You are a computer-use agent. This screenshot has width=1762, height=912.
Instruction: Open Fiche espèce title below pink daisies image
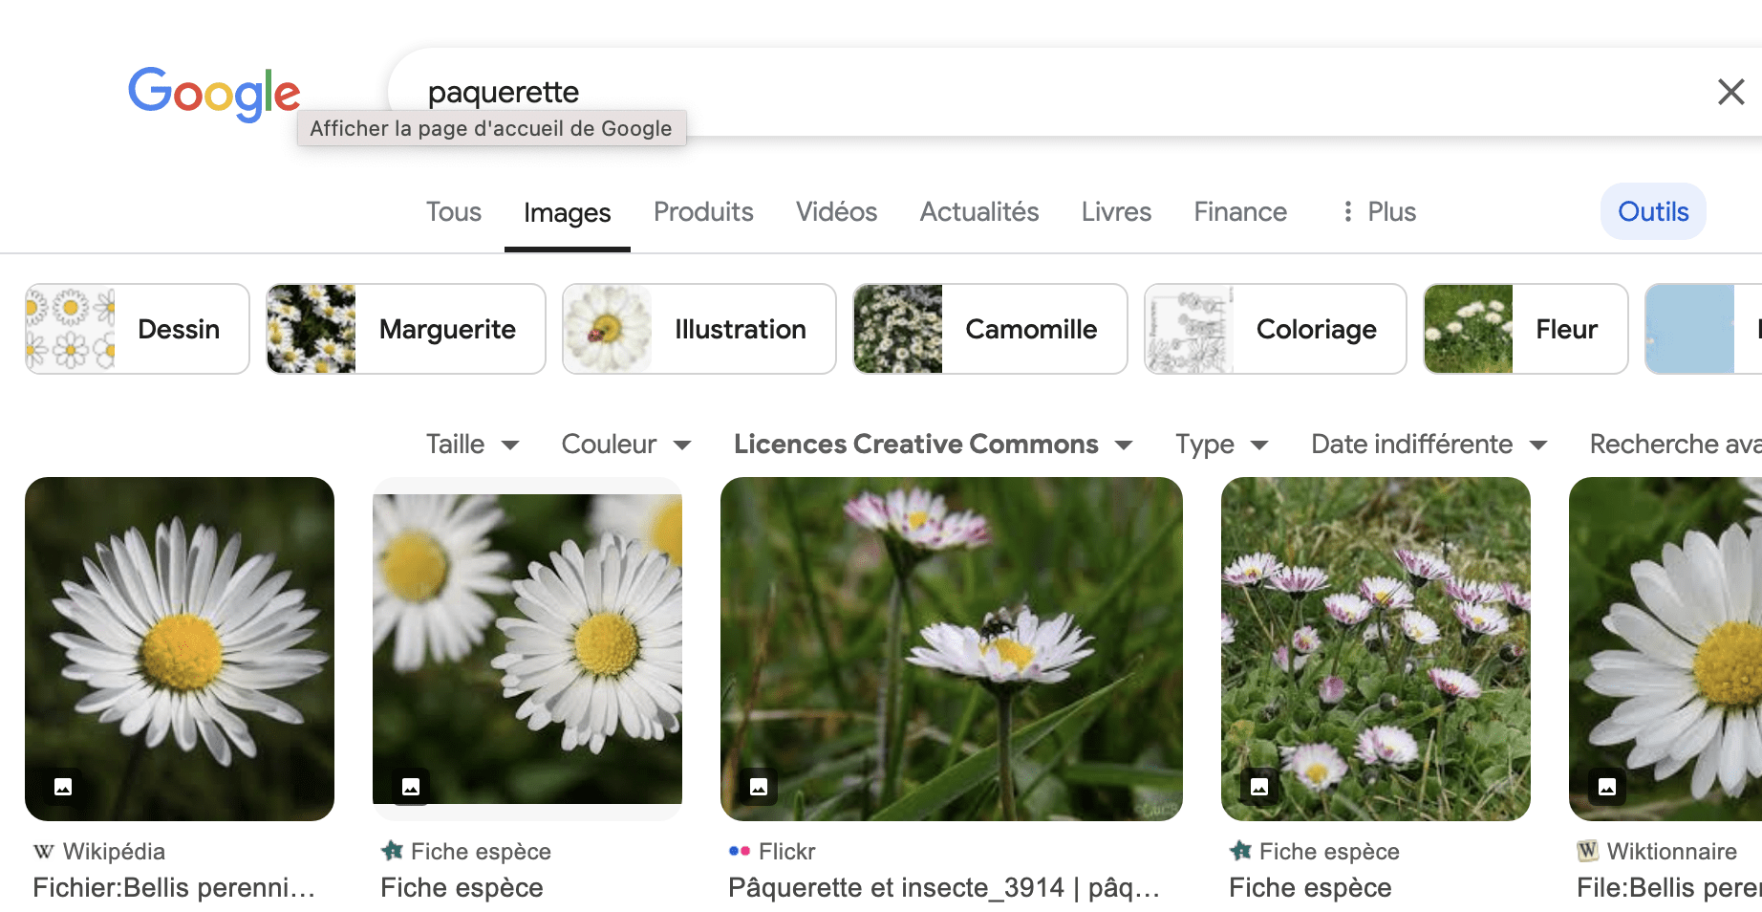pos(1310,887)
